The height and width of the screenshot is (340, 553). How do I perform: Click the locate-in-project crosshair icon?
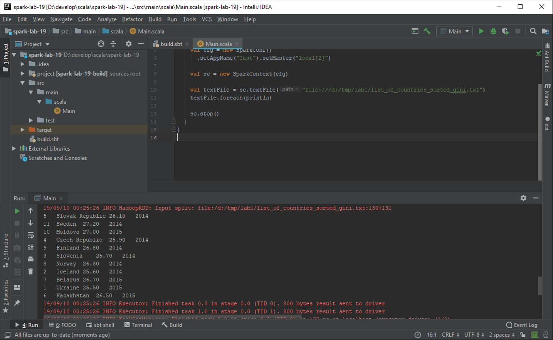click(101, 44)
